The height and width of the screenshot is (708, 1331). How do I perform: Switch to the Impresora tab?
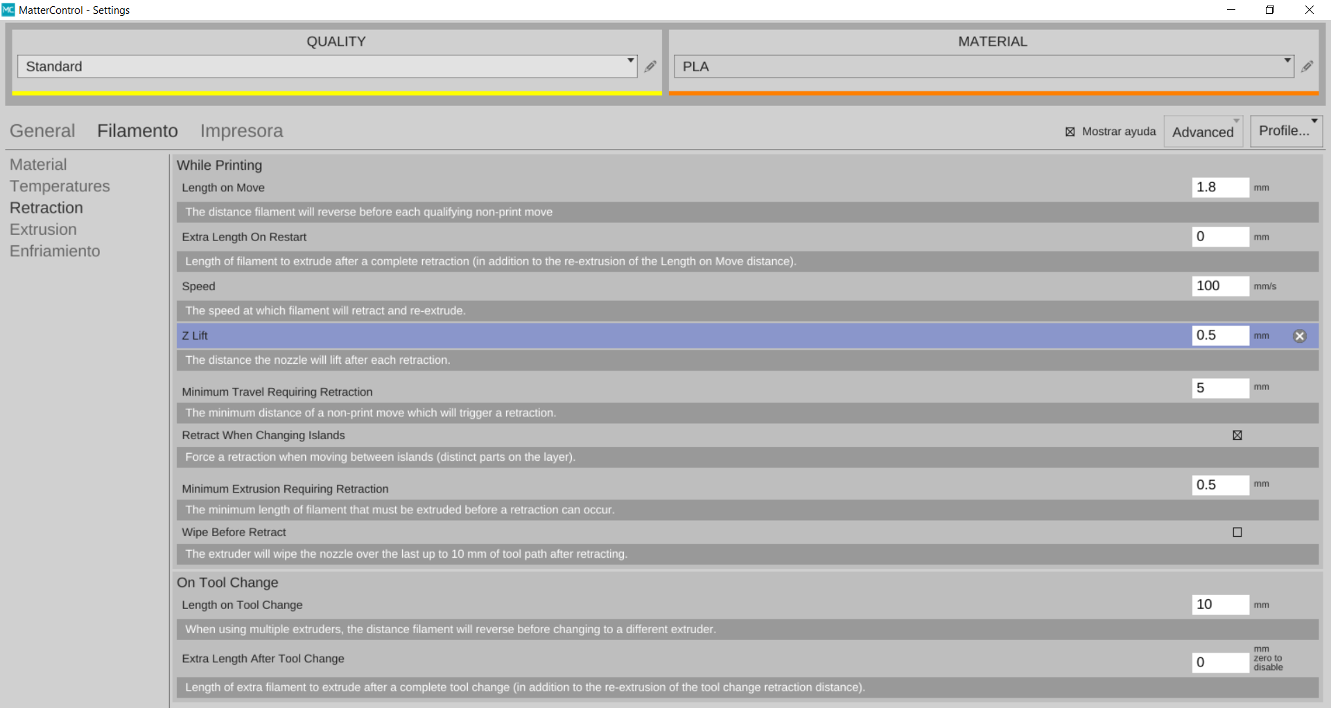tap(241, 131)
